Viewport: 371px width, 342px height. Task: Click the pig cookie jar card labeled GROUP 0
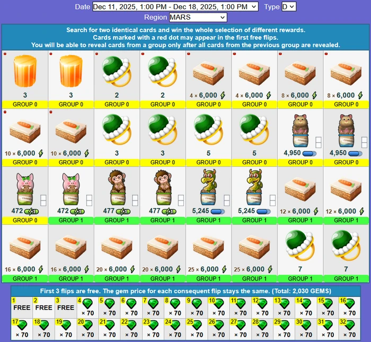click(25, 196)
